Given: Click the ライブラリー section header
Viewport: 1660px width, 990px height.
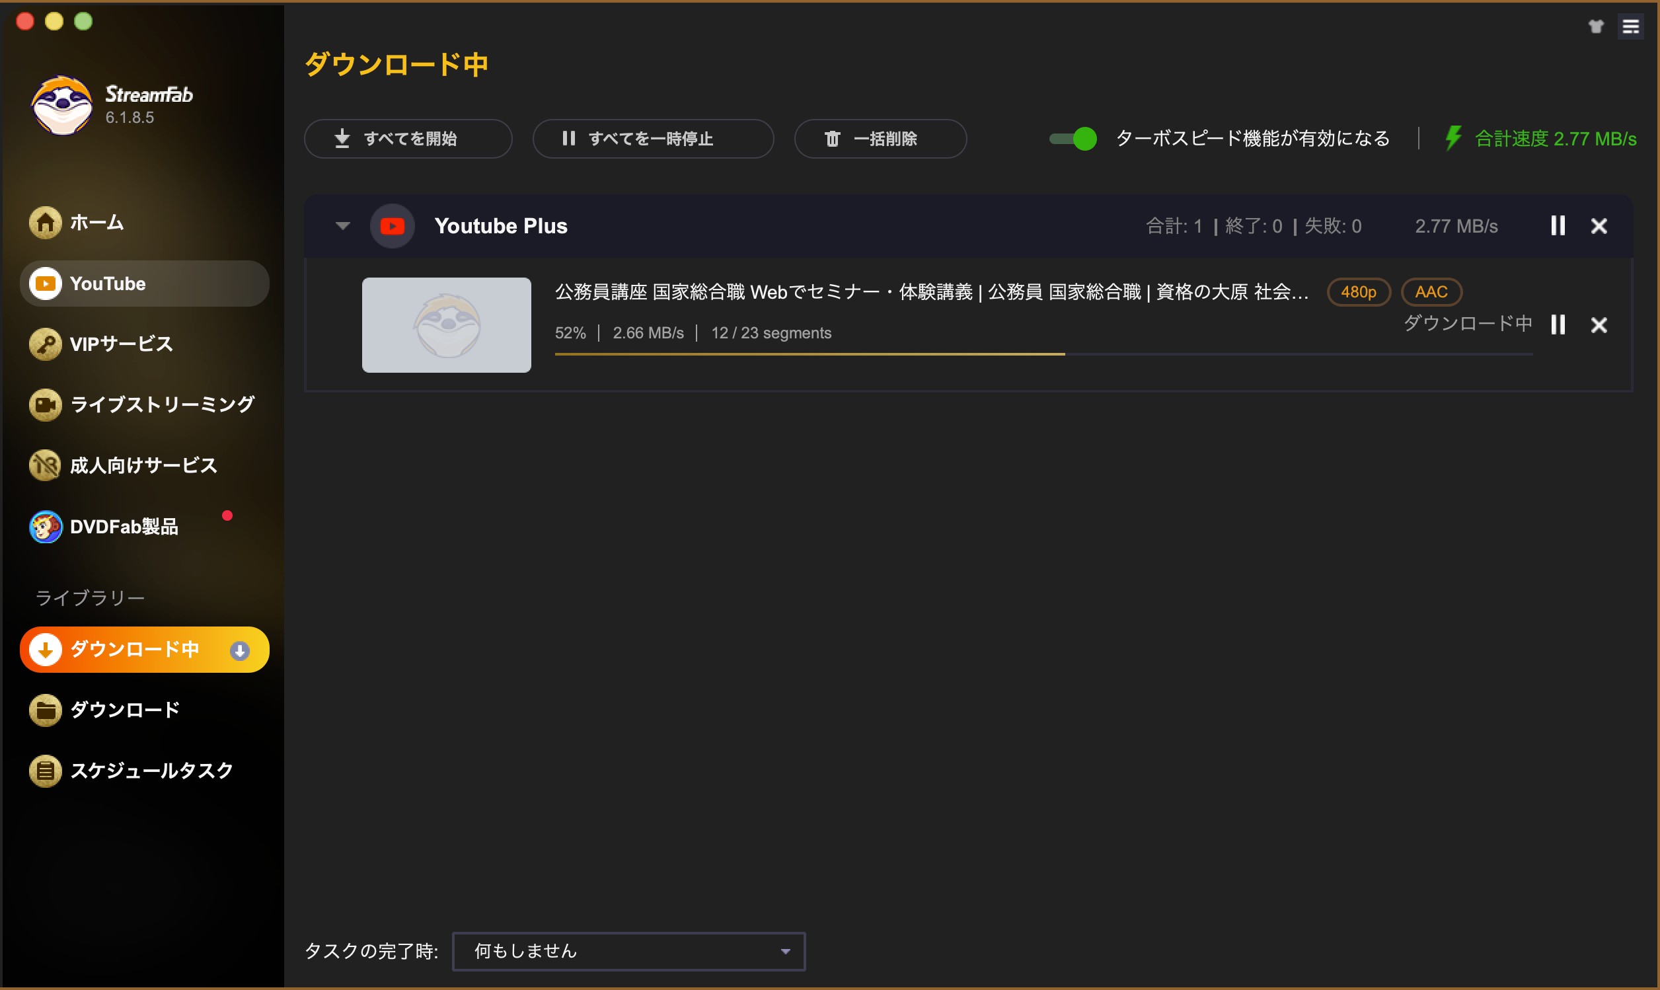Looking at the screenshot, I should tap(89, 597).
